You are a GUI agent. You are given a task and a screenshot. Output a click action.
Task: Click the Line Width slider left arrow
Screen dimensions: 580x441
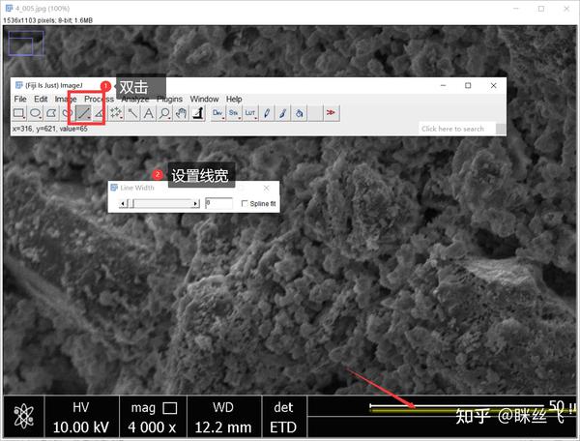(123, 203)
